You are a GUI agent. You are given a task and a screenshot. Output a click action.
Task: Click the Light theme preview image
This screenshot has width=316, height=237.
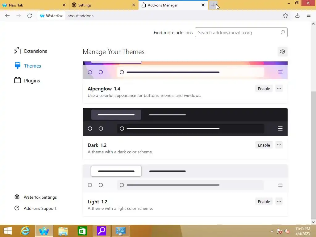185,178
